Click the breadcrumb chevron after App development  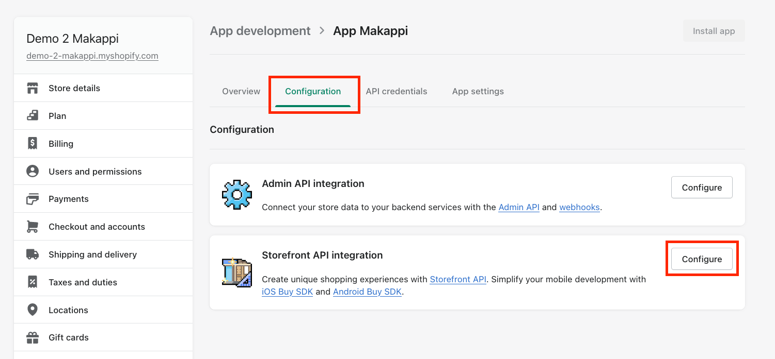point(322,31)
